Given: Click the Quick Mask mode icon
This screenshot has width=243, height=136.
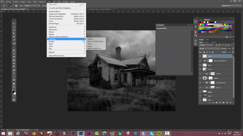Looking at the screenshot, I should pyautogui.click(x=14, y=97).
